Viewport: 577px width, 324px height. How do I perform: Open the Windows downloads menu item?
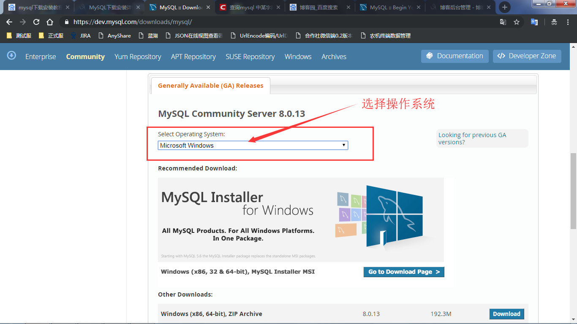pyautogui.click(x=298, y=57)
